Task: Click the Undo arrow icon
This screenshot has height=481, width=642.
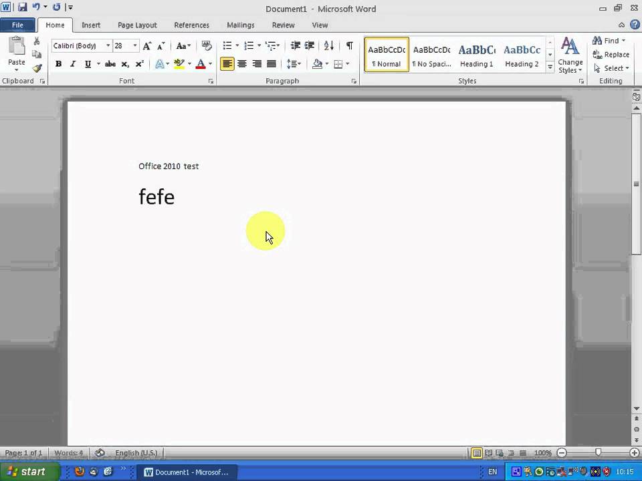Action: click(36, 7)
